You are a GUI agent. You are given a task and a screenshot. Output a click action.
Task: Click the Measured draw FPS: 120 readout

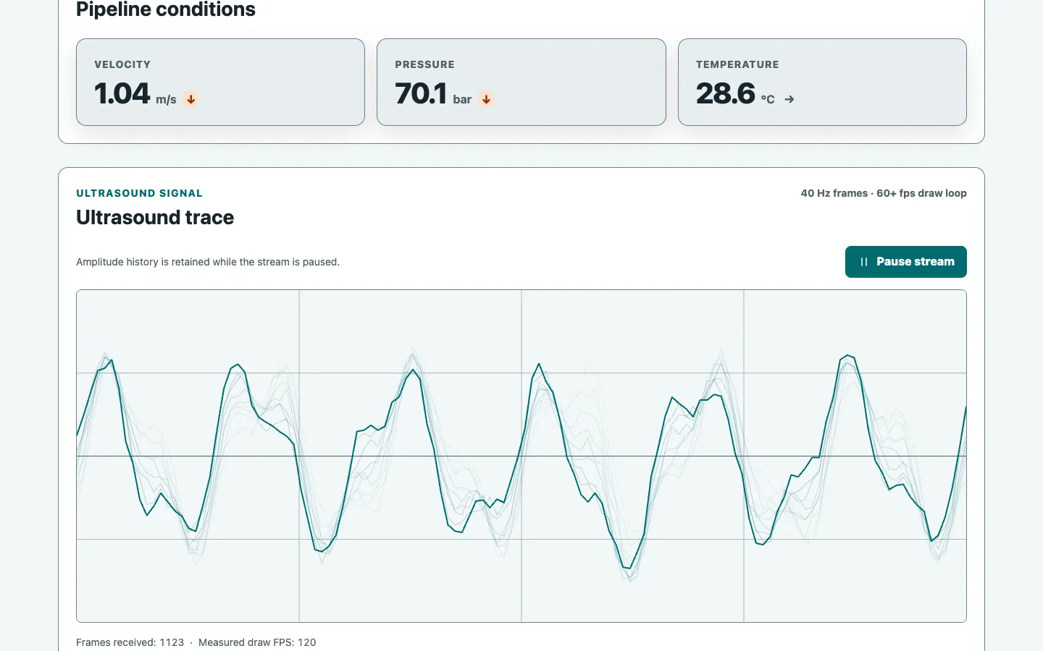(257, 642)
